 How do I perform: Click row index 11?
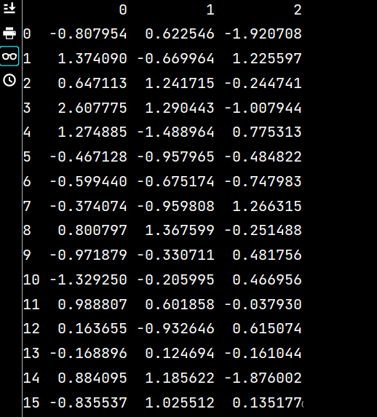point(31,304)
